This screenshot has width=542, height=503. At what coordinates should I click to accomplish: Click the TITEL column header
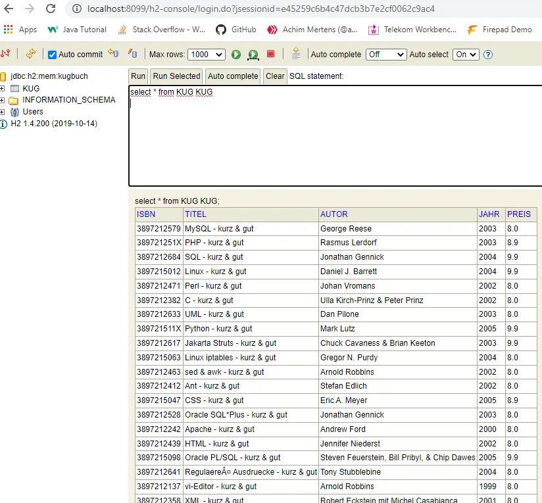195,214
